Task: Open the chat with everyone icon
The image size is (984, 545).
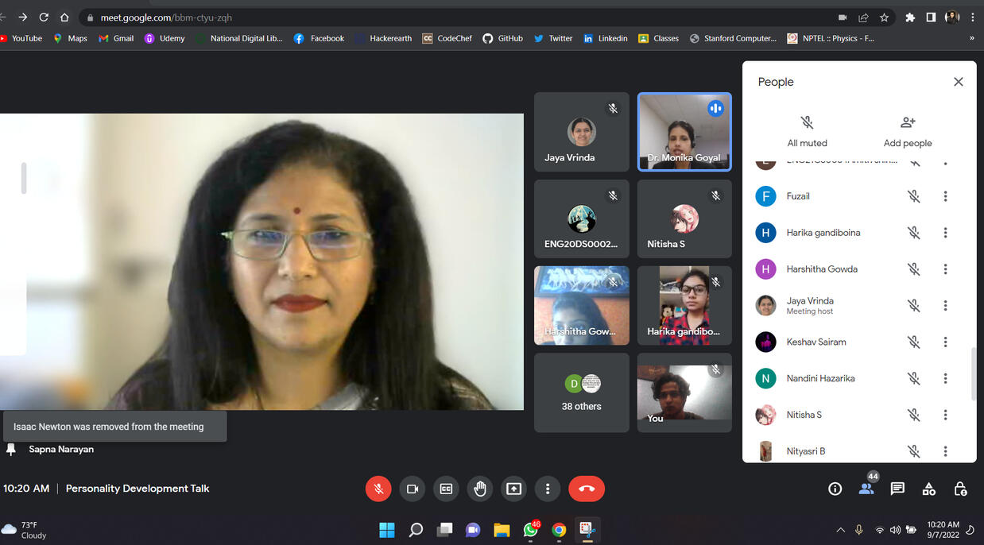Action: 897,489
